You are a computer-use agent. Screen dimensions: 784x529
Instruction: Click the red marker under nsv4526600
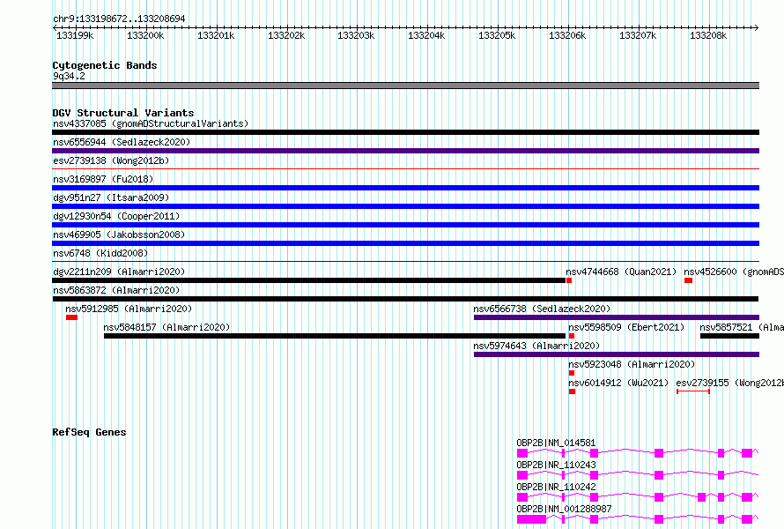(x=689, y=280)
